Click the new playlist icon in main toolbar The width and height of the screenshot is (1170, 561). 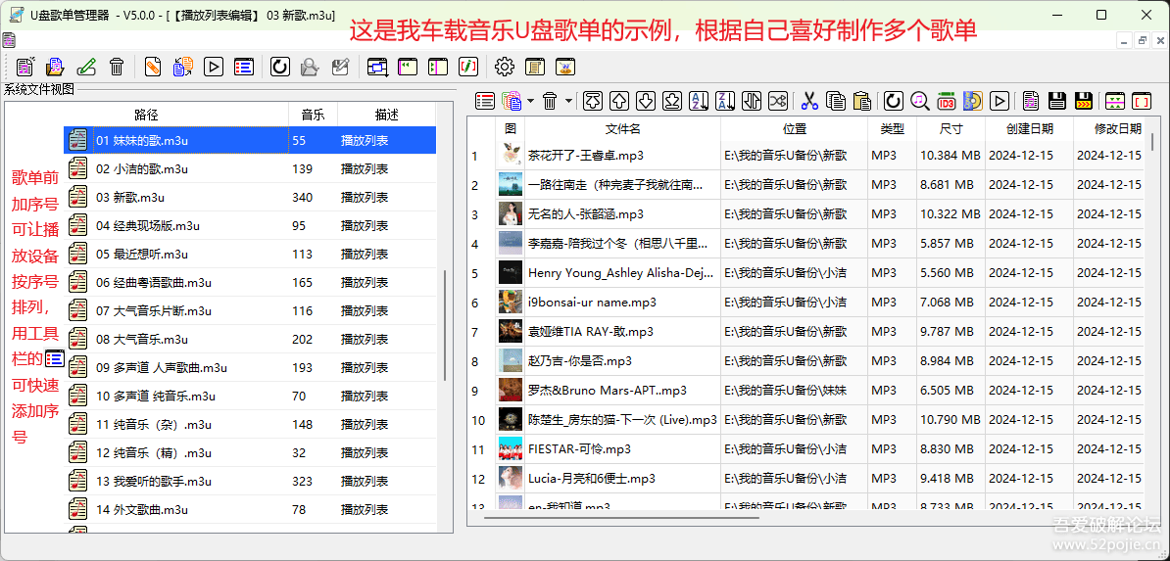(x=25, y=67)
